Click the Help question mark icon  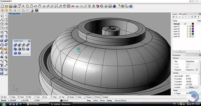click(131, 6)
